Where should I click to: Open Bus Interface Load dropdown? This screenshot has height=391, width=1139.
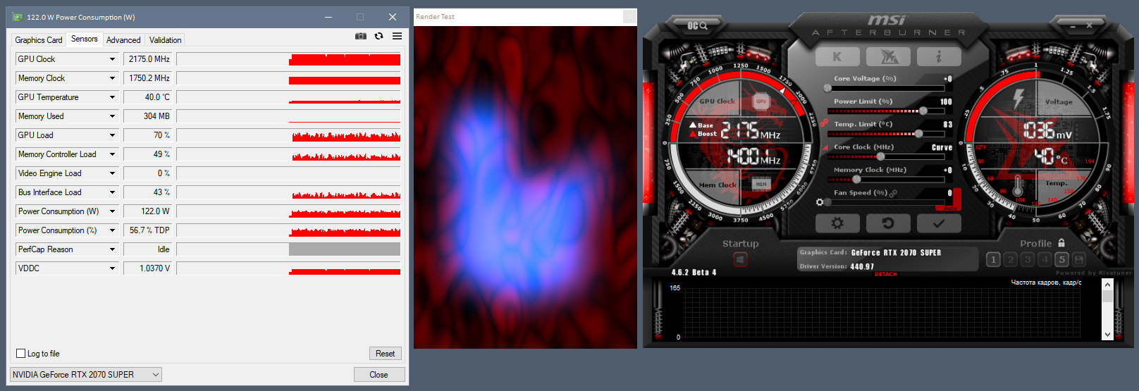(112, 192)
